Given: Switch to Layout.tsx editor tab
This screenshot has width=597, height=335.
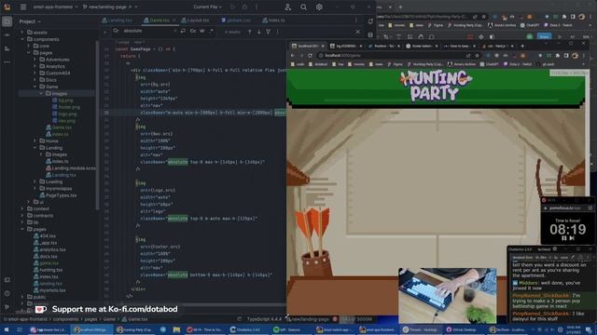Looking at the screenshot, I should (x=195, y=20).
